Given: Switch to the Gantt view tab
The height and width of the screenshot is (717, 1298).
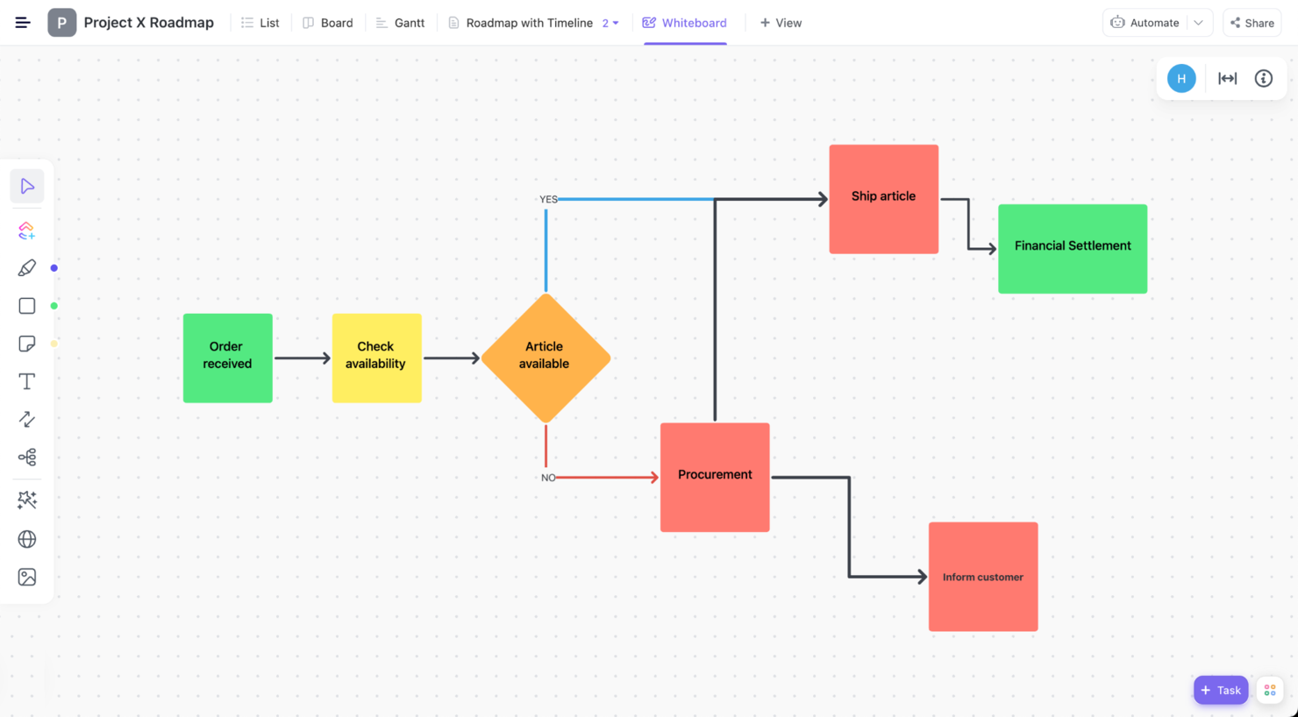Looking at the screenshot, I should pyautogui.click(x=400, y=23).
